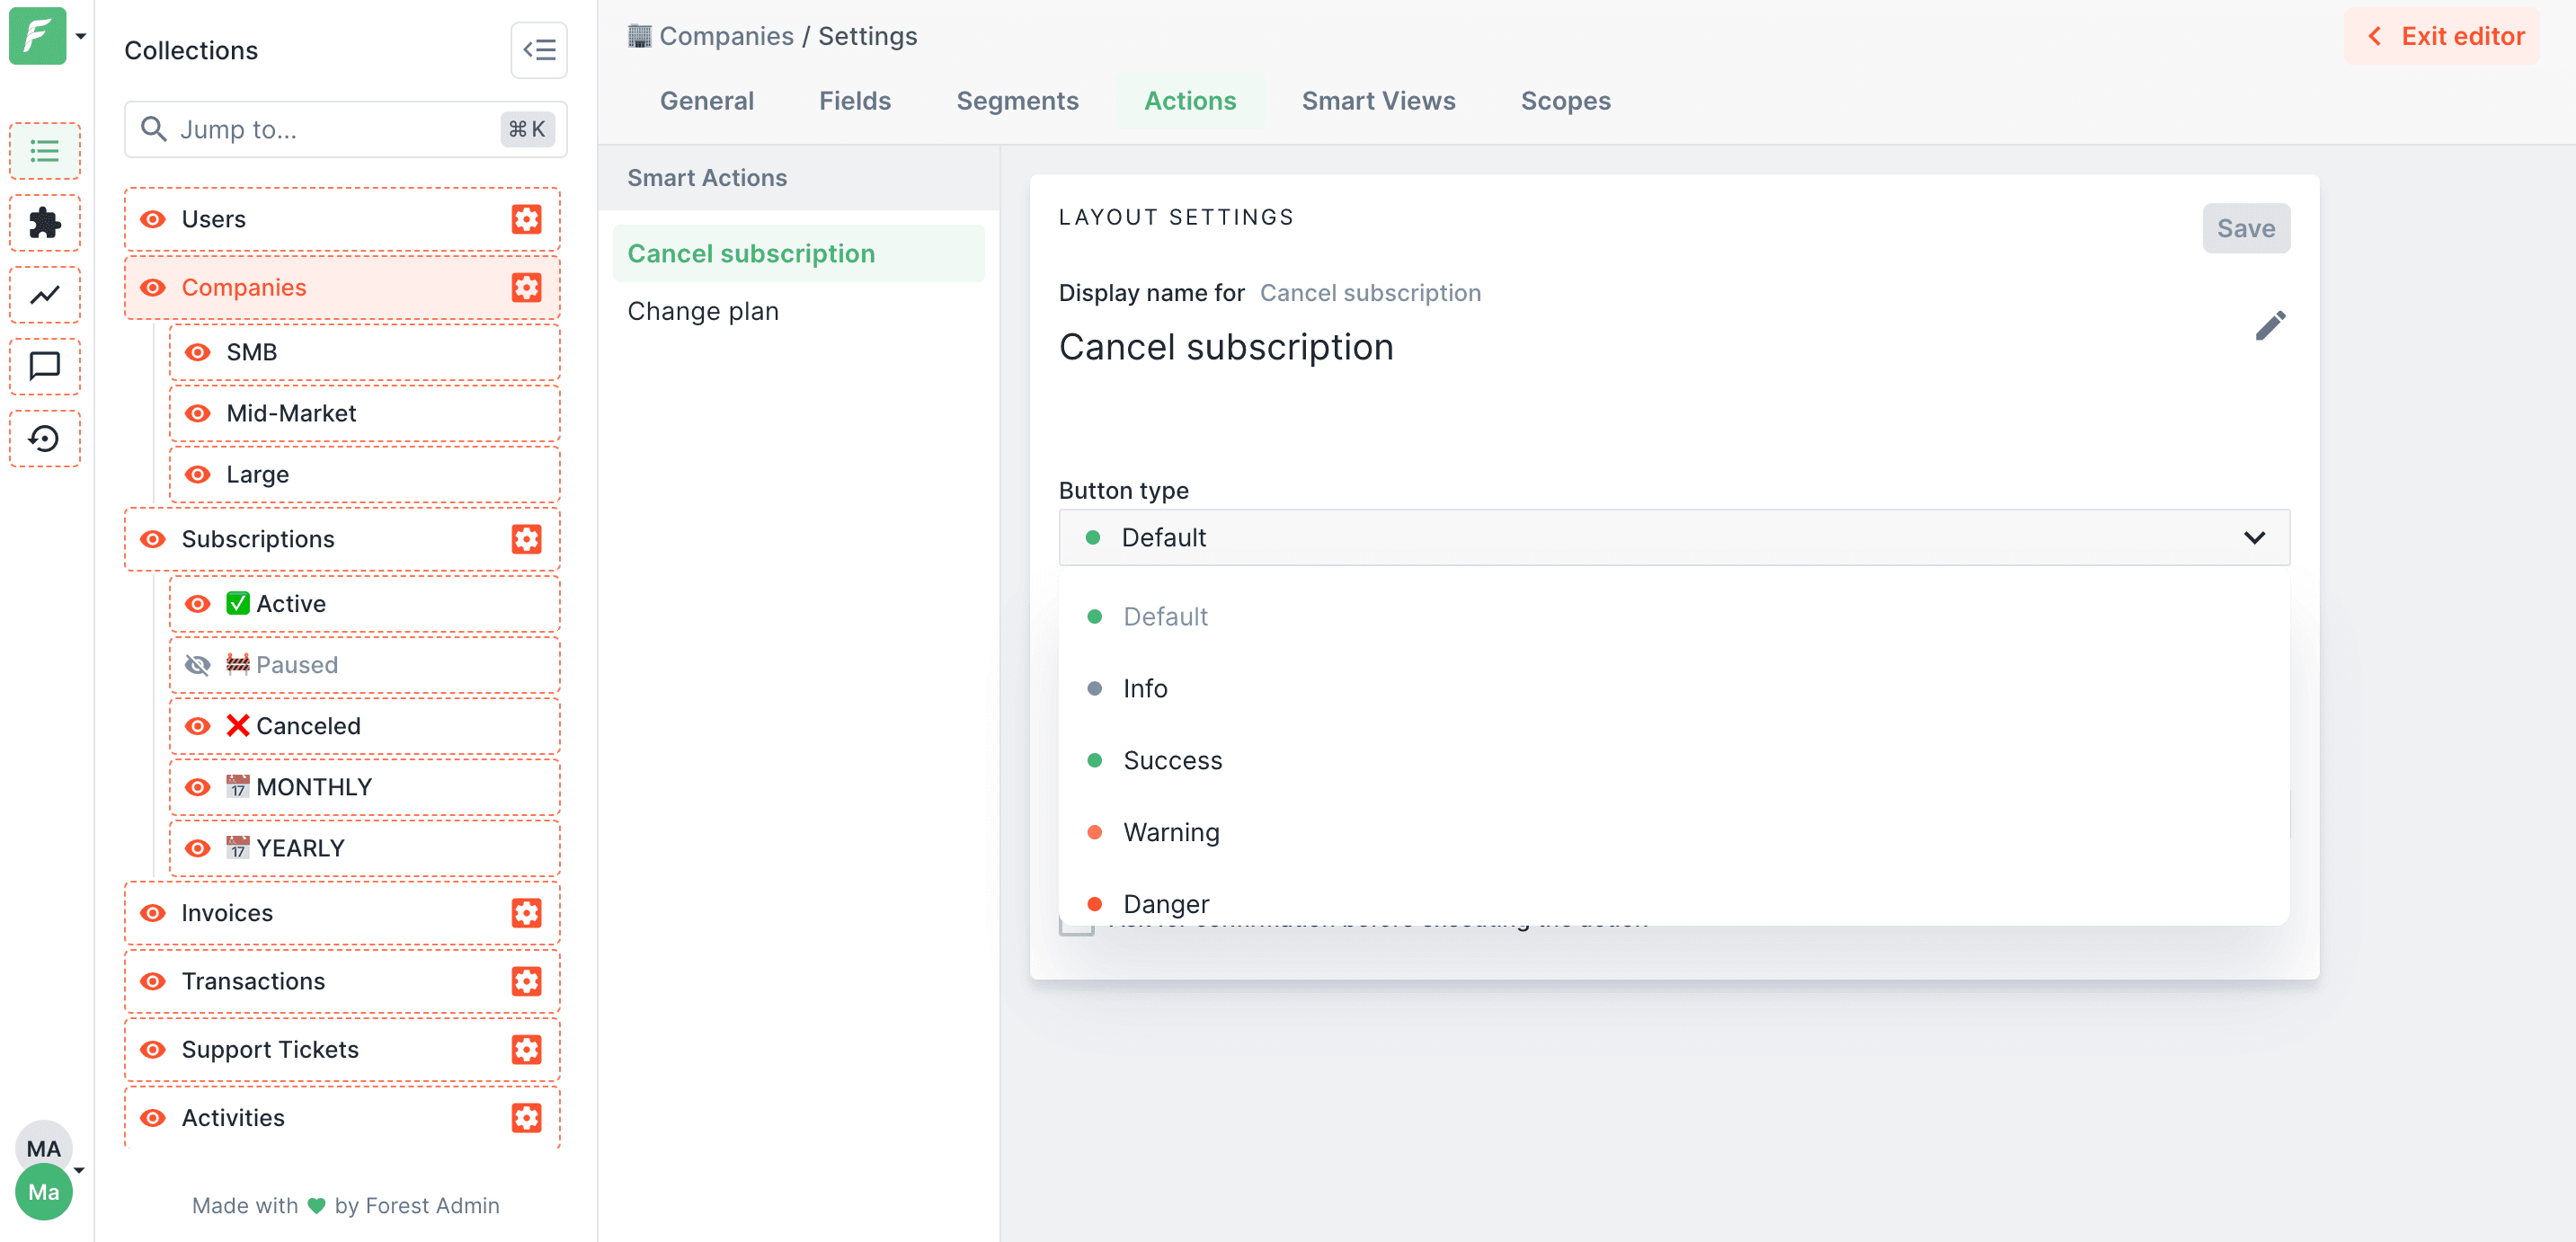Switch to the Scopes tab
Image resolution: width=2576 pixels, height=1242 pixels.
(x=1565, y=101)
